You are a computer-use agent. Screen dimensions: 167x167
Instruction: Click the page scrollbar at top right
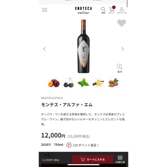(x=127, y=3)
